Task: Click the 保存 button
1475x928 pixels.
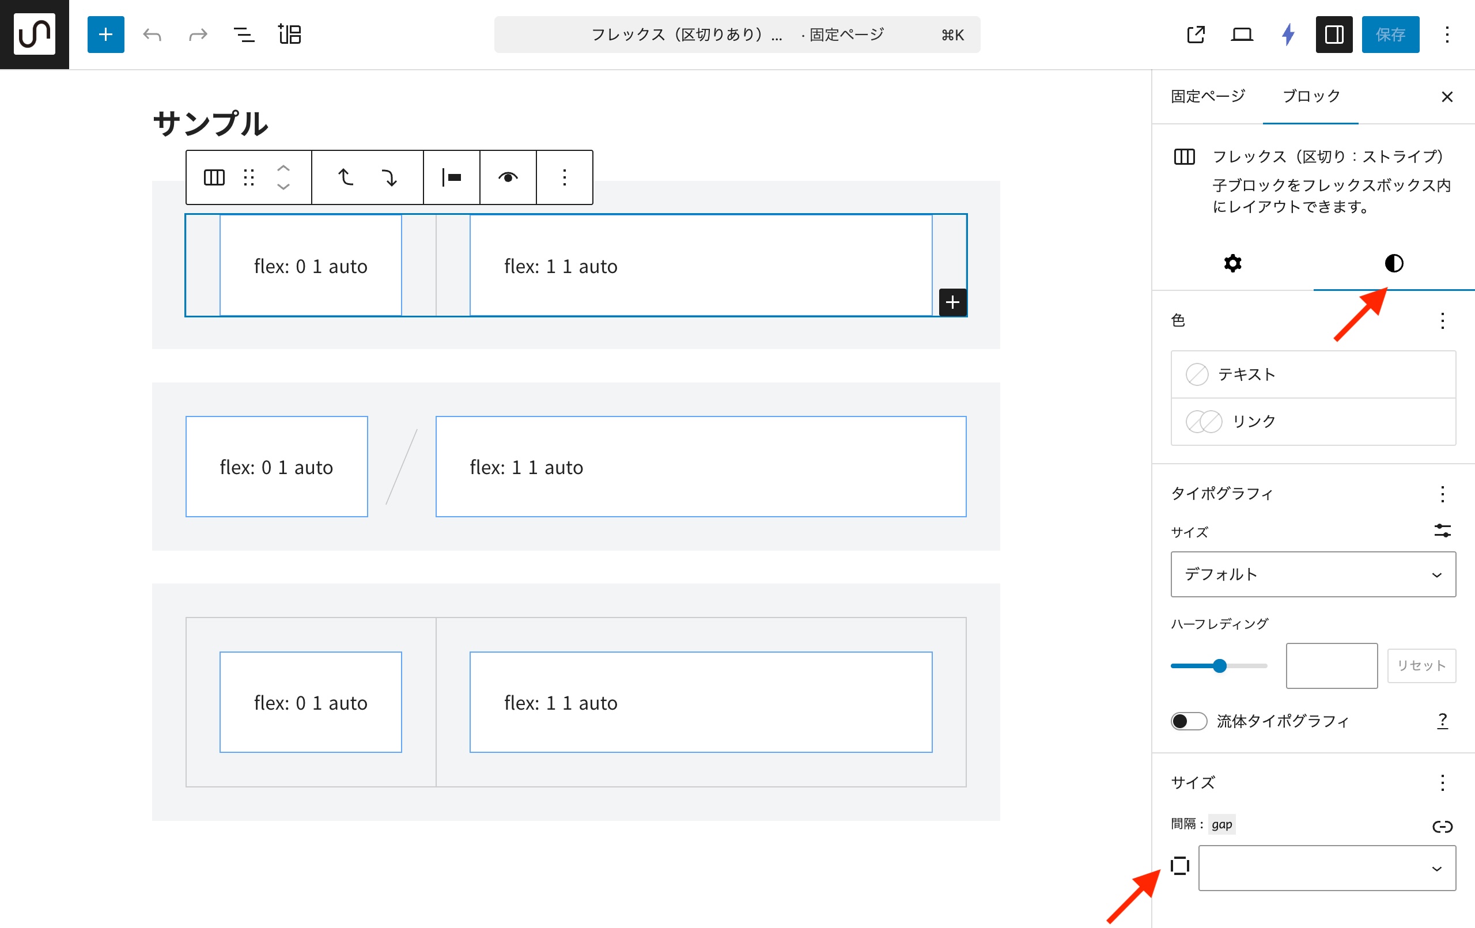Action: [1390, 35]
